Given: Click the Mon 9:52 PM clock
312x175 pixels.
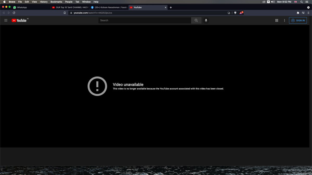Looking at the screenshot, I should pos(284,2).
